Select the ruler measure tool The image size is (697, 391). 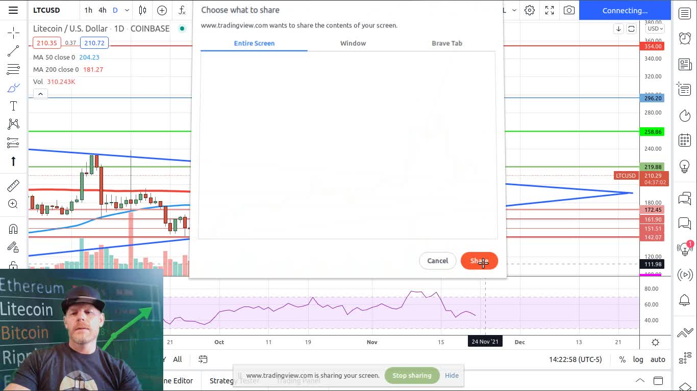[13, 185]
